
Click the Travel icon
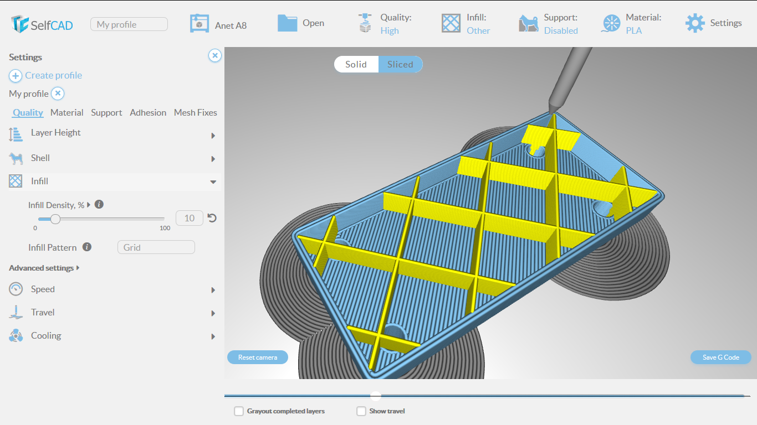tap(16, 312)
